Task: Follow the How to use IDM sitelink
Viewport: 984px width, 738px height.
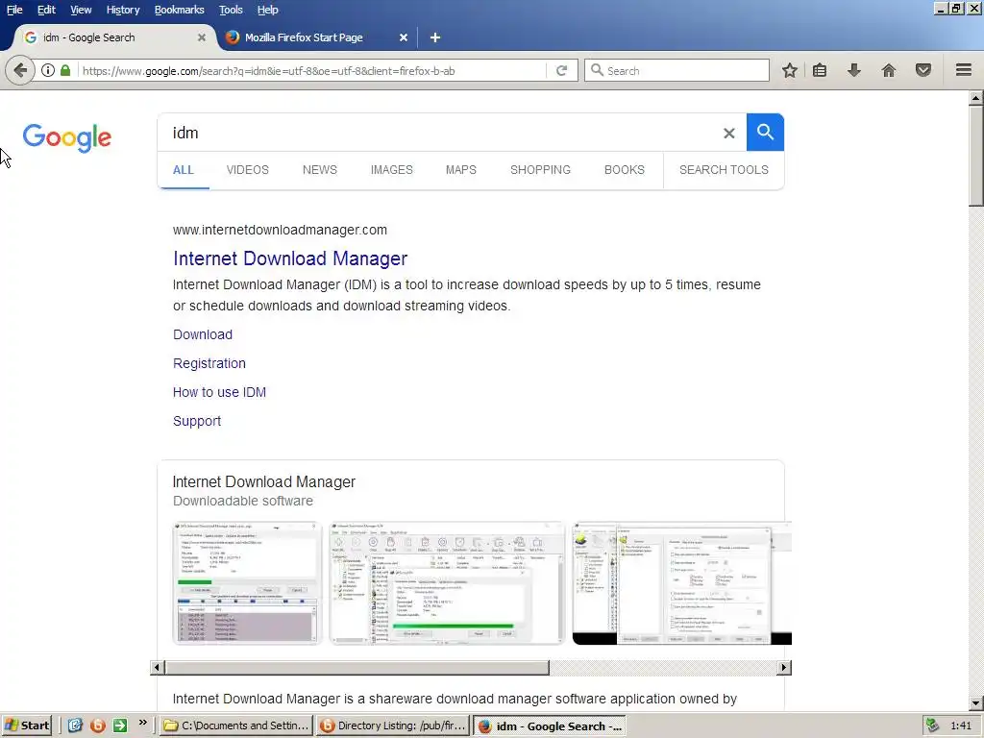Action: (x=219, y=392)
